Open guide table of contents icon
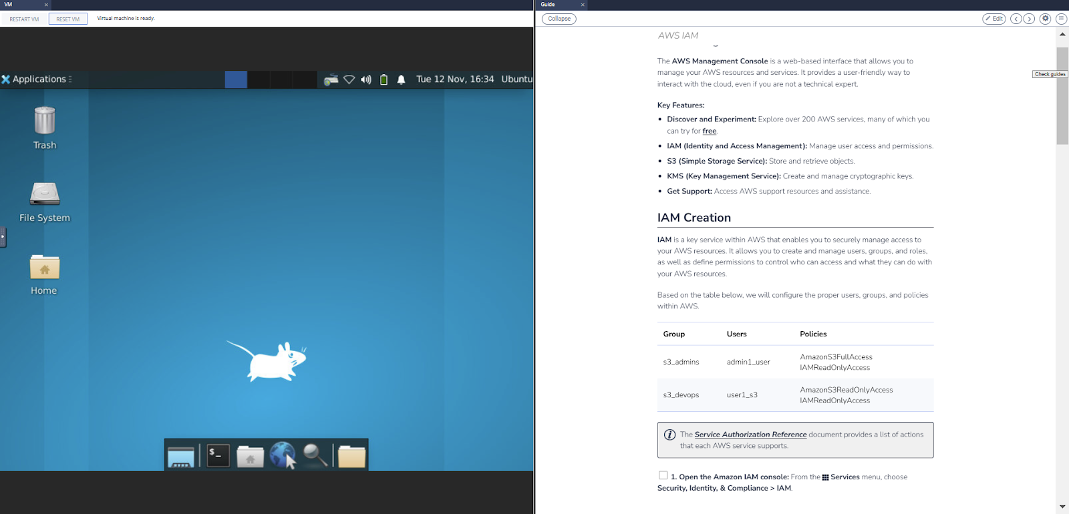1069x514 pixels. [1061, 19]
